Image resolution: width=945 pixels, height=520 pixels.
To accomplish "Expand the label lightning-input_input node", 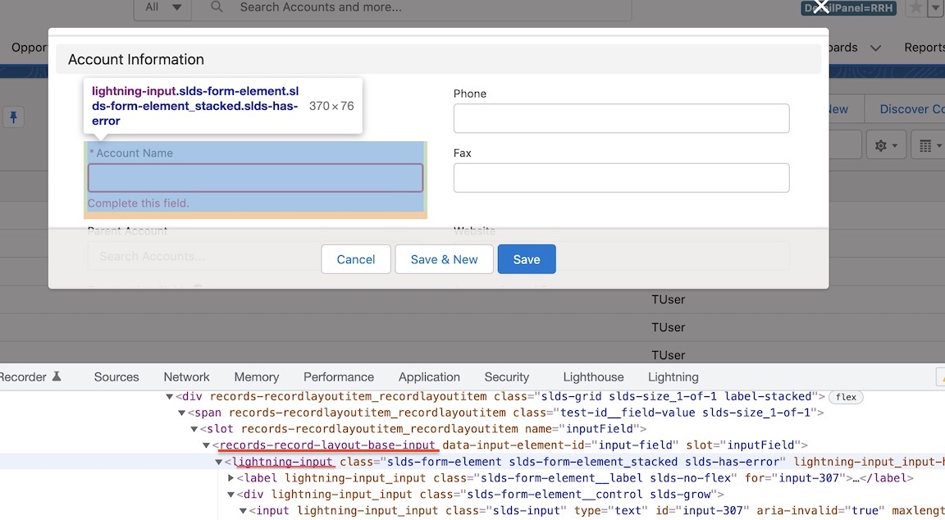I will [231, 477].
